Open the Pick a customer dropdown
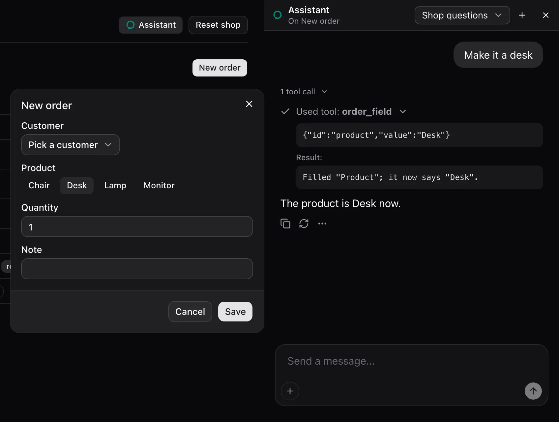The height and width of the screenshot is (422, 559). pyautogui.click(x=71, y=145)
